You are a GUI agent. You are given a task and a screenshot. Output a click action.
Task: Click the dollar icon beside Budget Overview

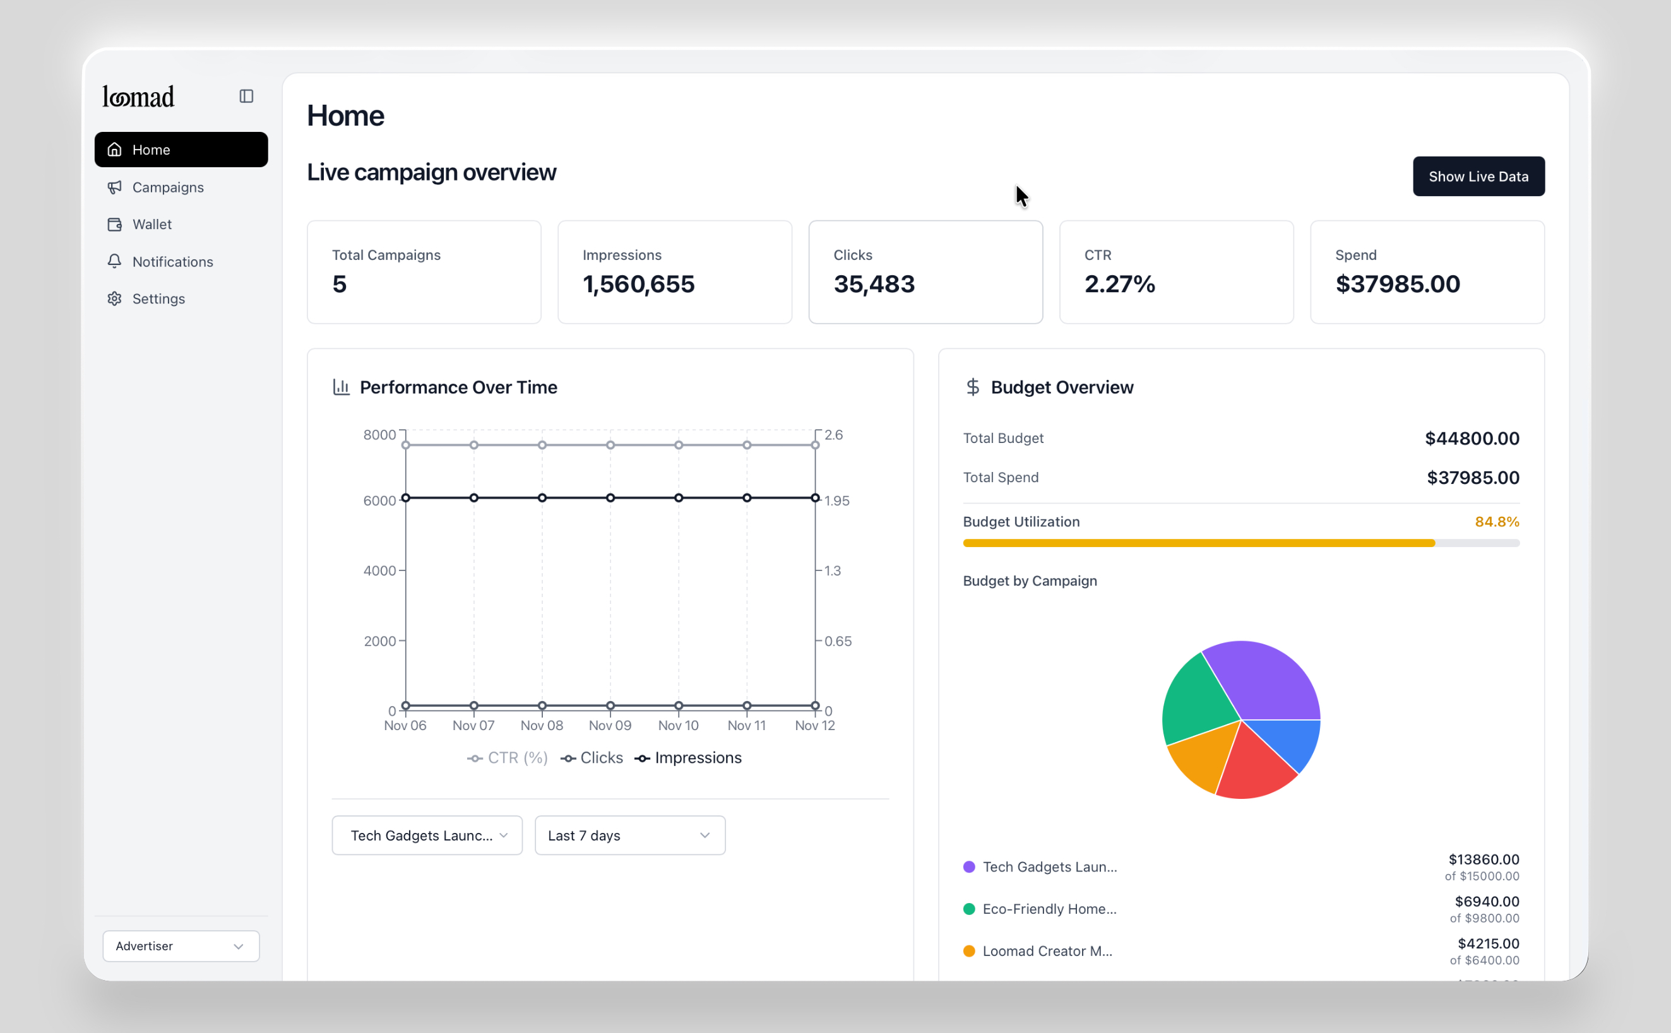973,387
